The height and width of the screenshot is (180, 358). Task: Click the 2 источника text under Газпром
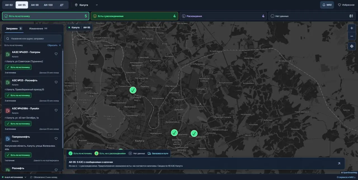click(10, 73)
